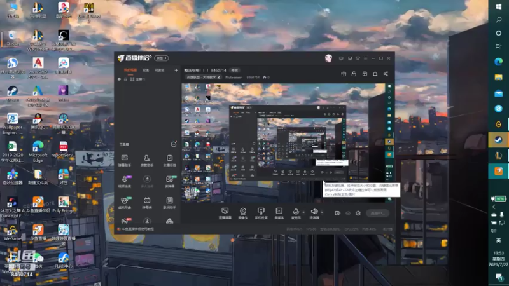Open the settings gear in the bottom bar
Screen dimensions: 509x286
358,213
